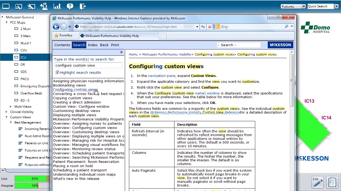Open the bar chart reports icon
Image resolution: width=341 pixels, height=191 pixels.
click(x=57, y=6)
